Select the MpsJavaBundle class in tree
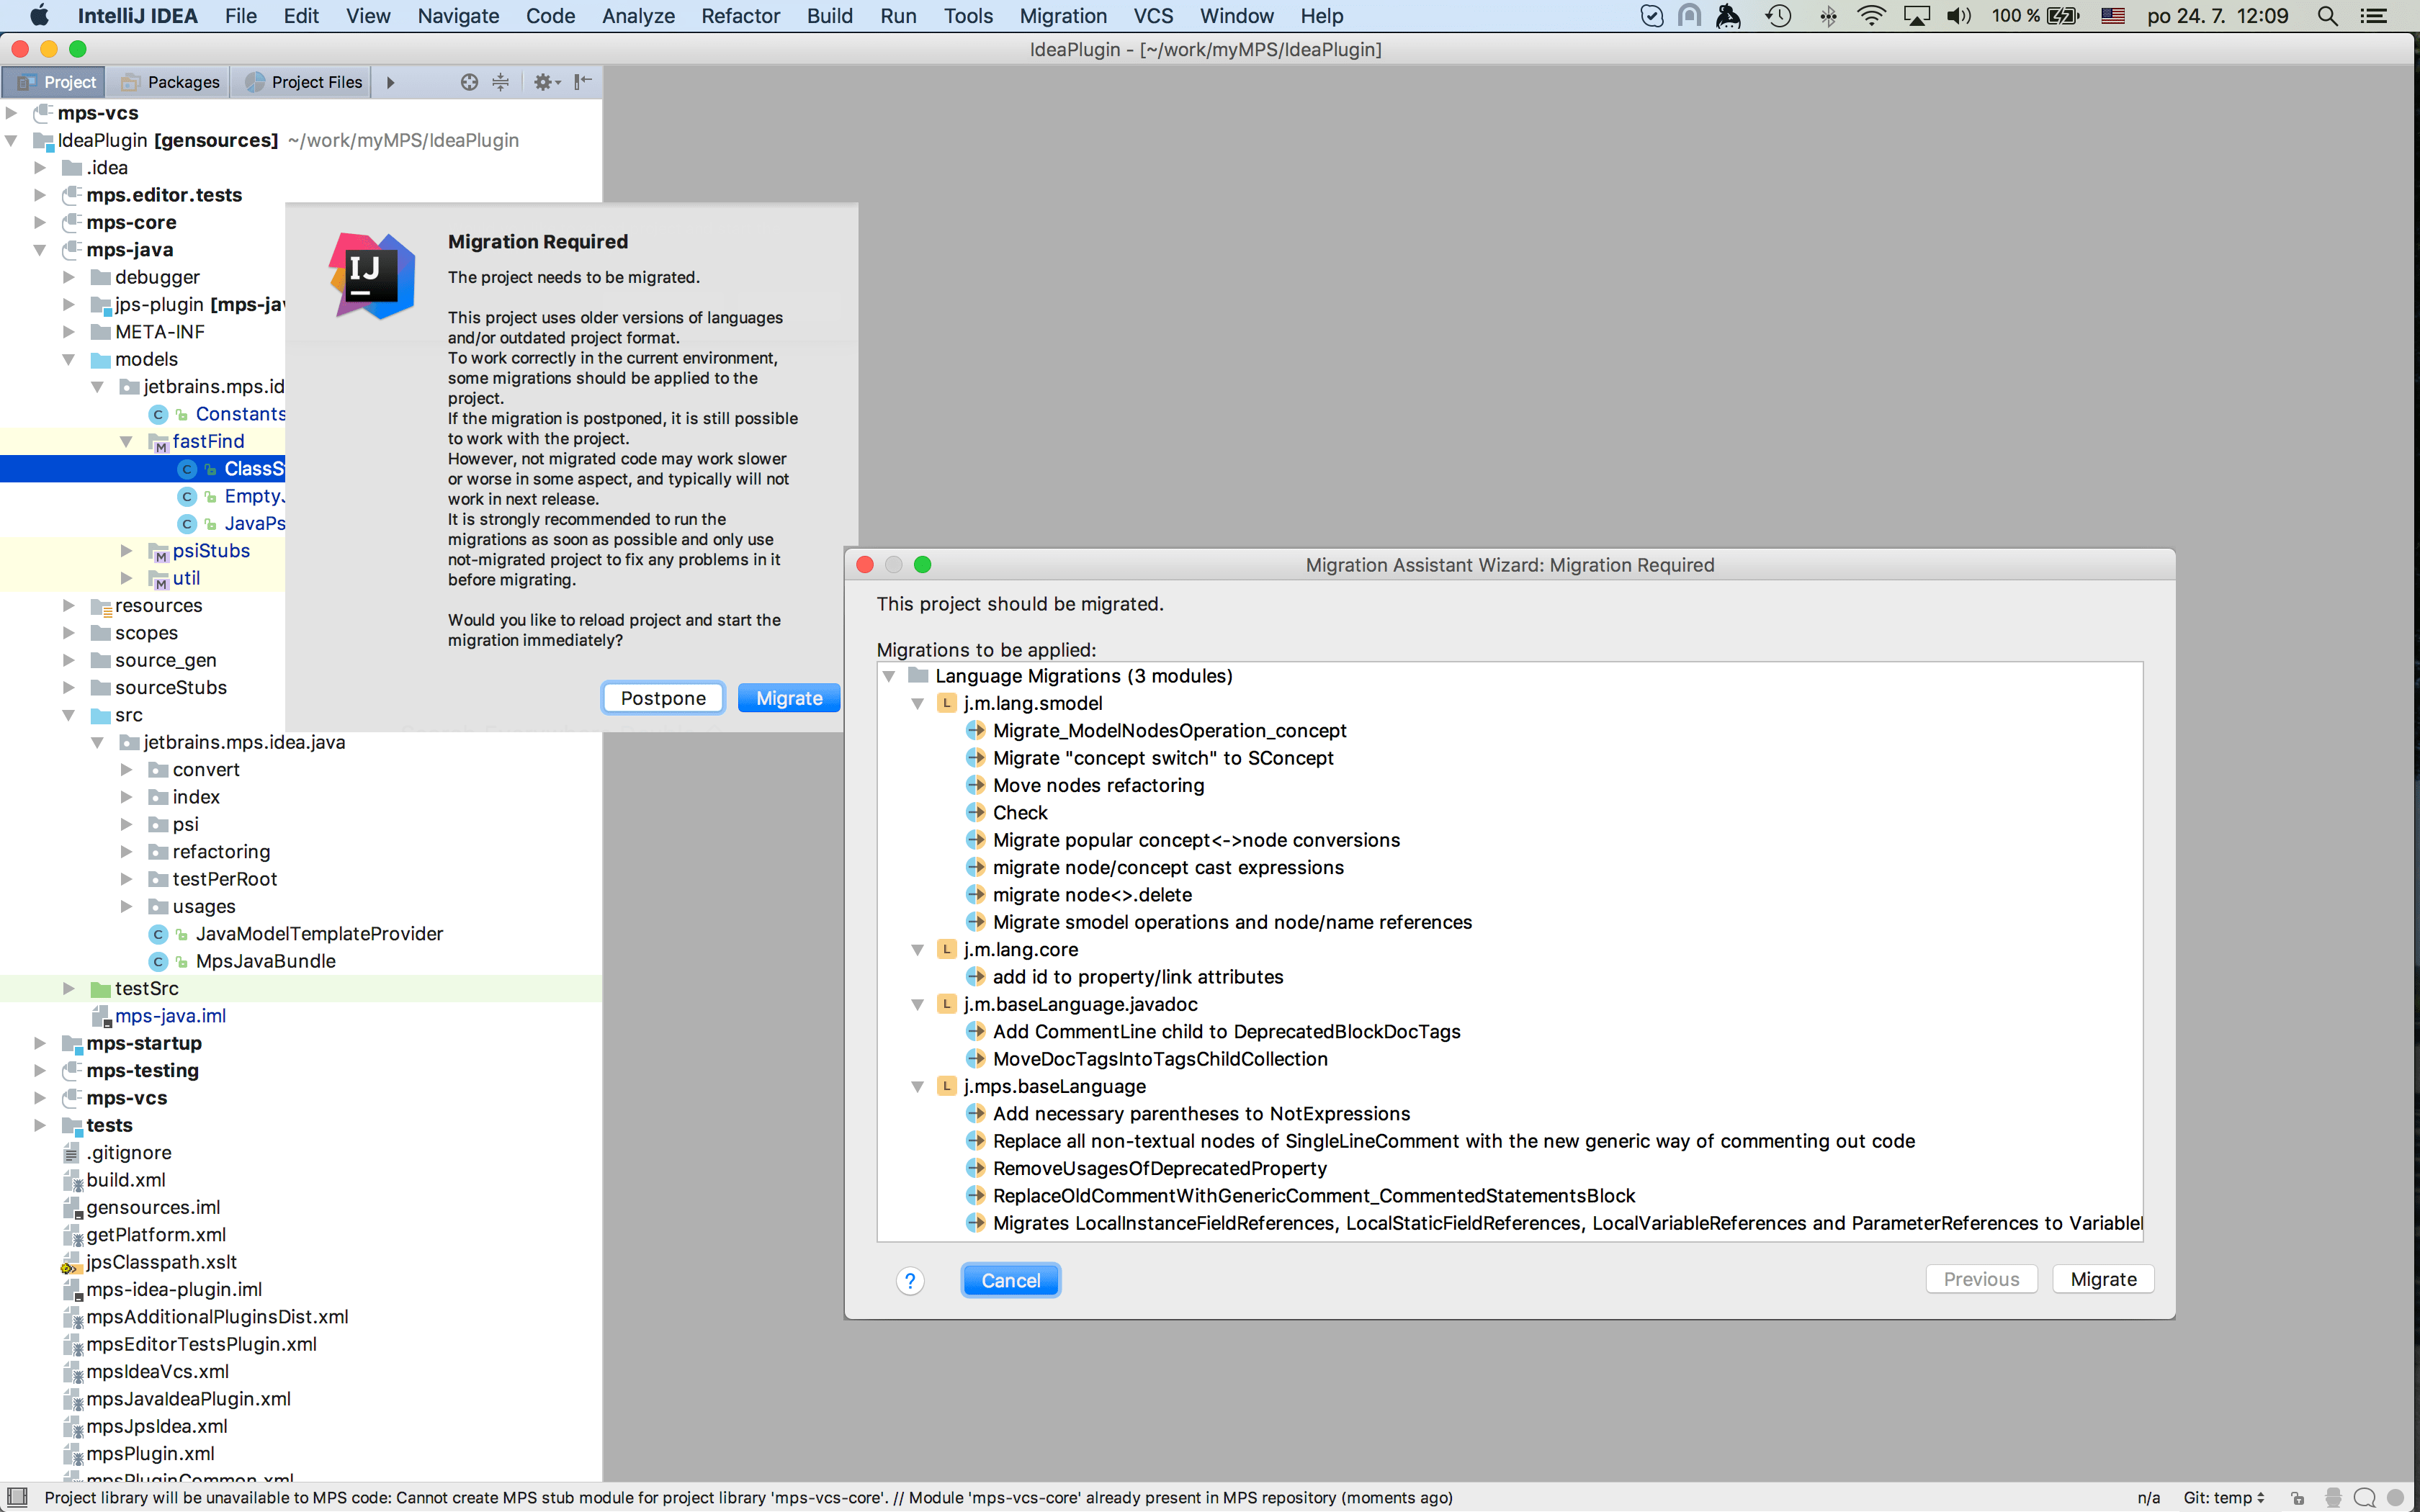2420x1512 pixels. [265, 961]
